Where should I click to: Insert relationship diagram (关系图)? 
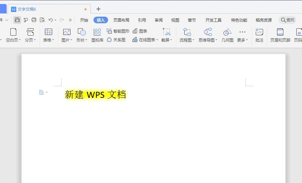tap(116, 40)
